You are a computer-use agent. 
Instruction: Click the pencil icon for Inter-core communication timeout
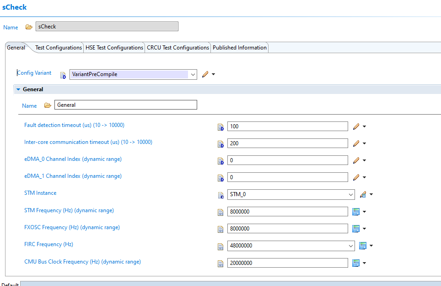pos(356,143)
